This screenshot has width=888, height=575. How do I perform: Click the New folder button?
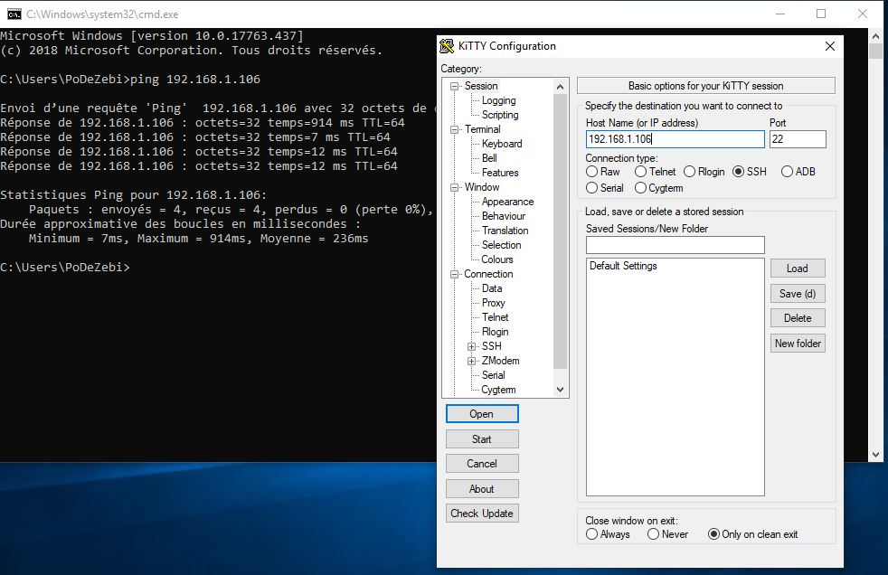click(x=798, y=344)
